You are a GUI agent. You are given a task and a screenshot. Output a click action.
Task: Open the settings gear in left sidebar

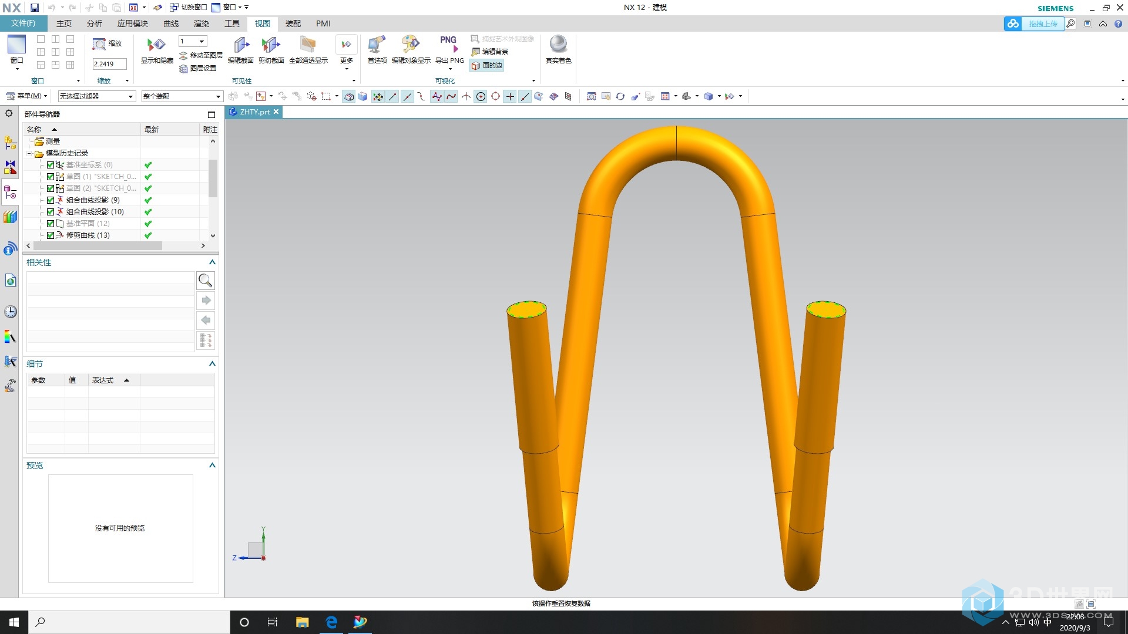[9, 113]
